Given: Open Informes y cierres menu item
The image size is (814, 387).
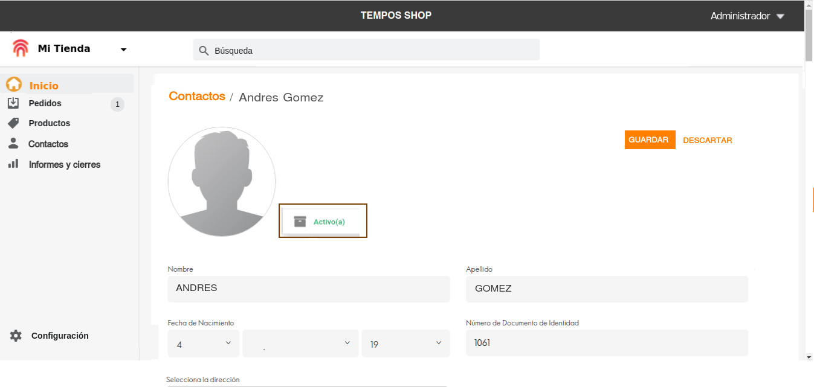Looking at the screenshot, I should coord(65,164).
